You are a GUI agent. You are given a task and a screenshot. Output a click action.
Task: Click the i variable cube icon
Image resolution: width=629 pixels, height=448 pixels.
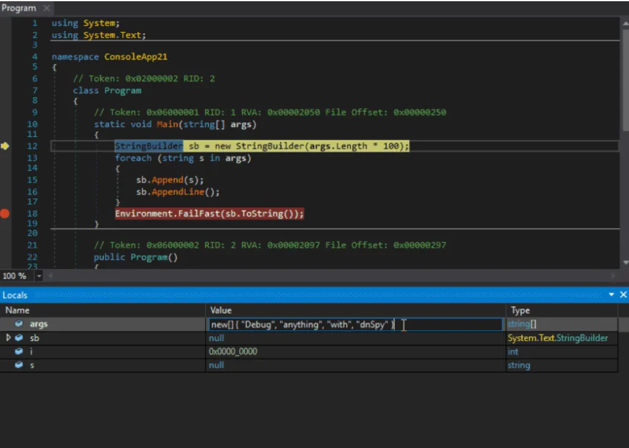(x=19, y=352)
